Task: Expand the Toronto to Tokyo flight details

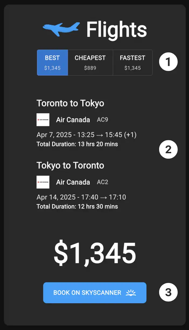Action: click(x=71, y=103)
